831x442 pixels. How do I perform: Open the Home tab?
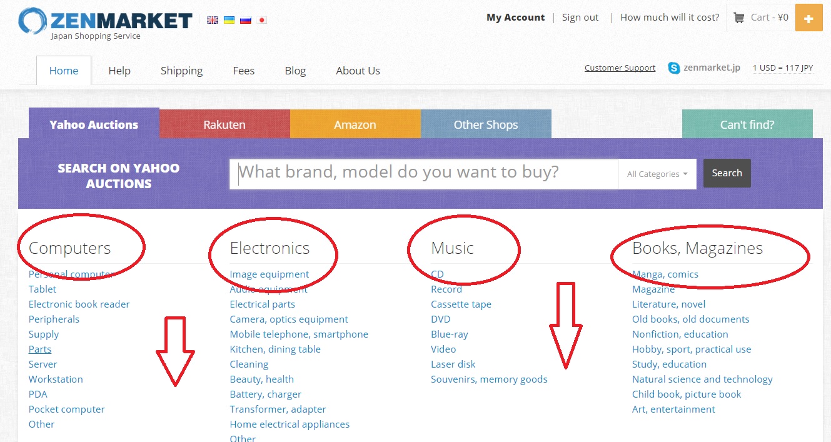64,71
